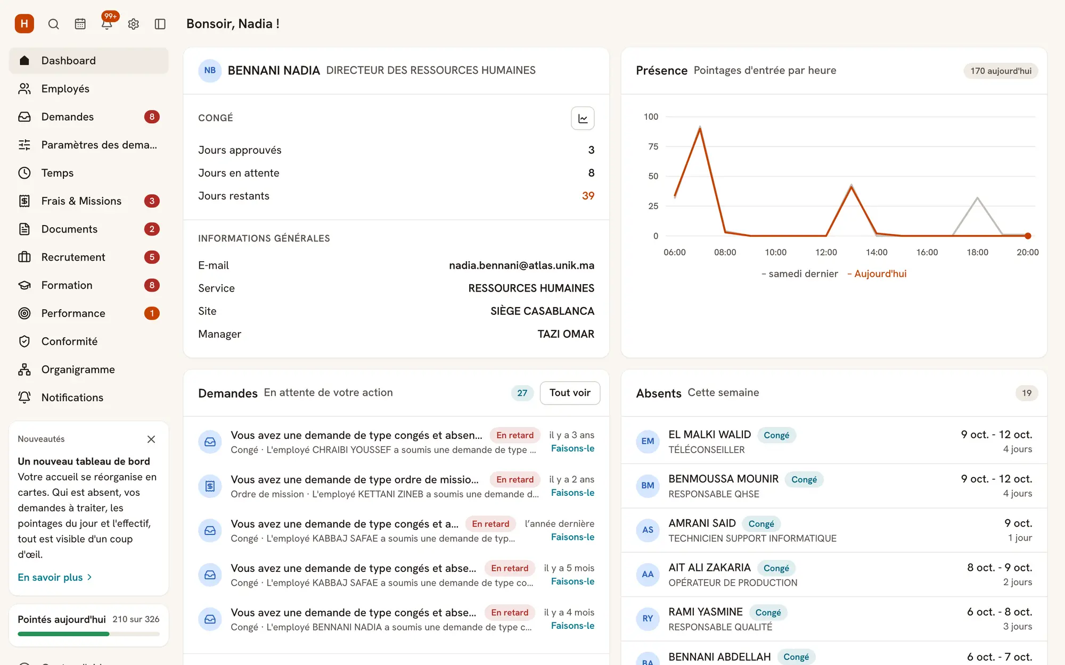This screenshot has width=1065, height=665.
Task: Open Frais & Missions section
Action: 89,201
